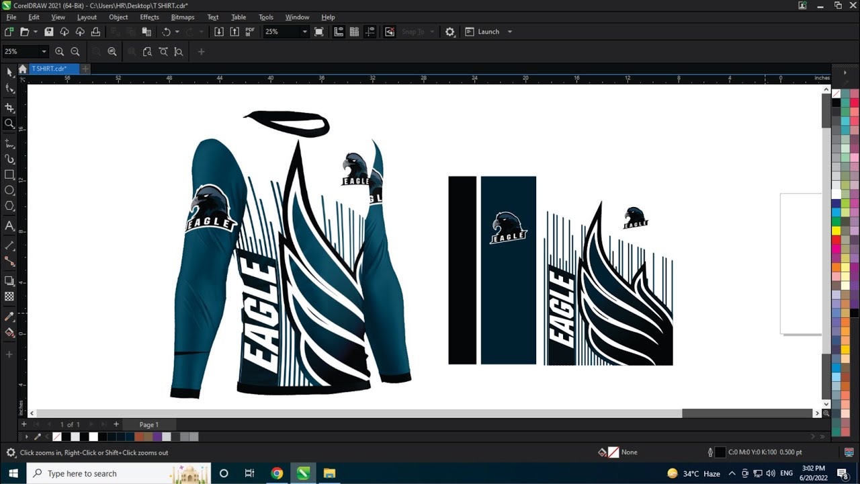Screen dimensions: 860x484
Task: Select the Pick tool
Action: click(9, 72)
